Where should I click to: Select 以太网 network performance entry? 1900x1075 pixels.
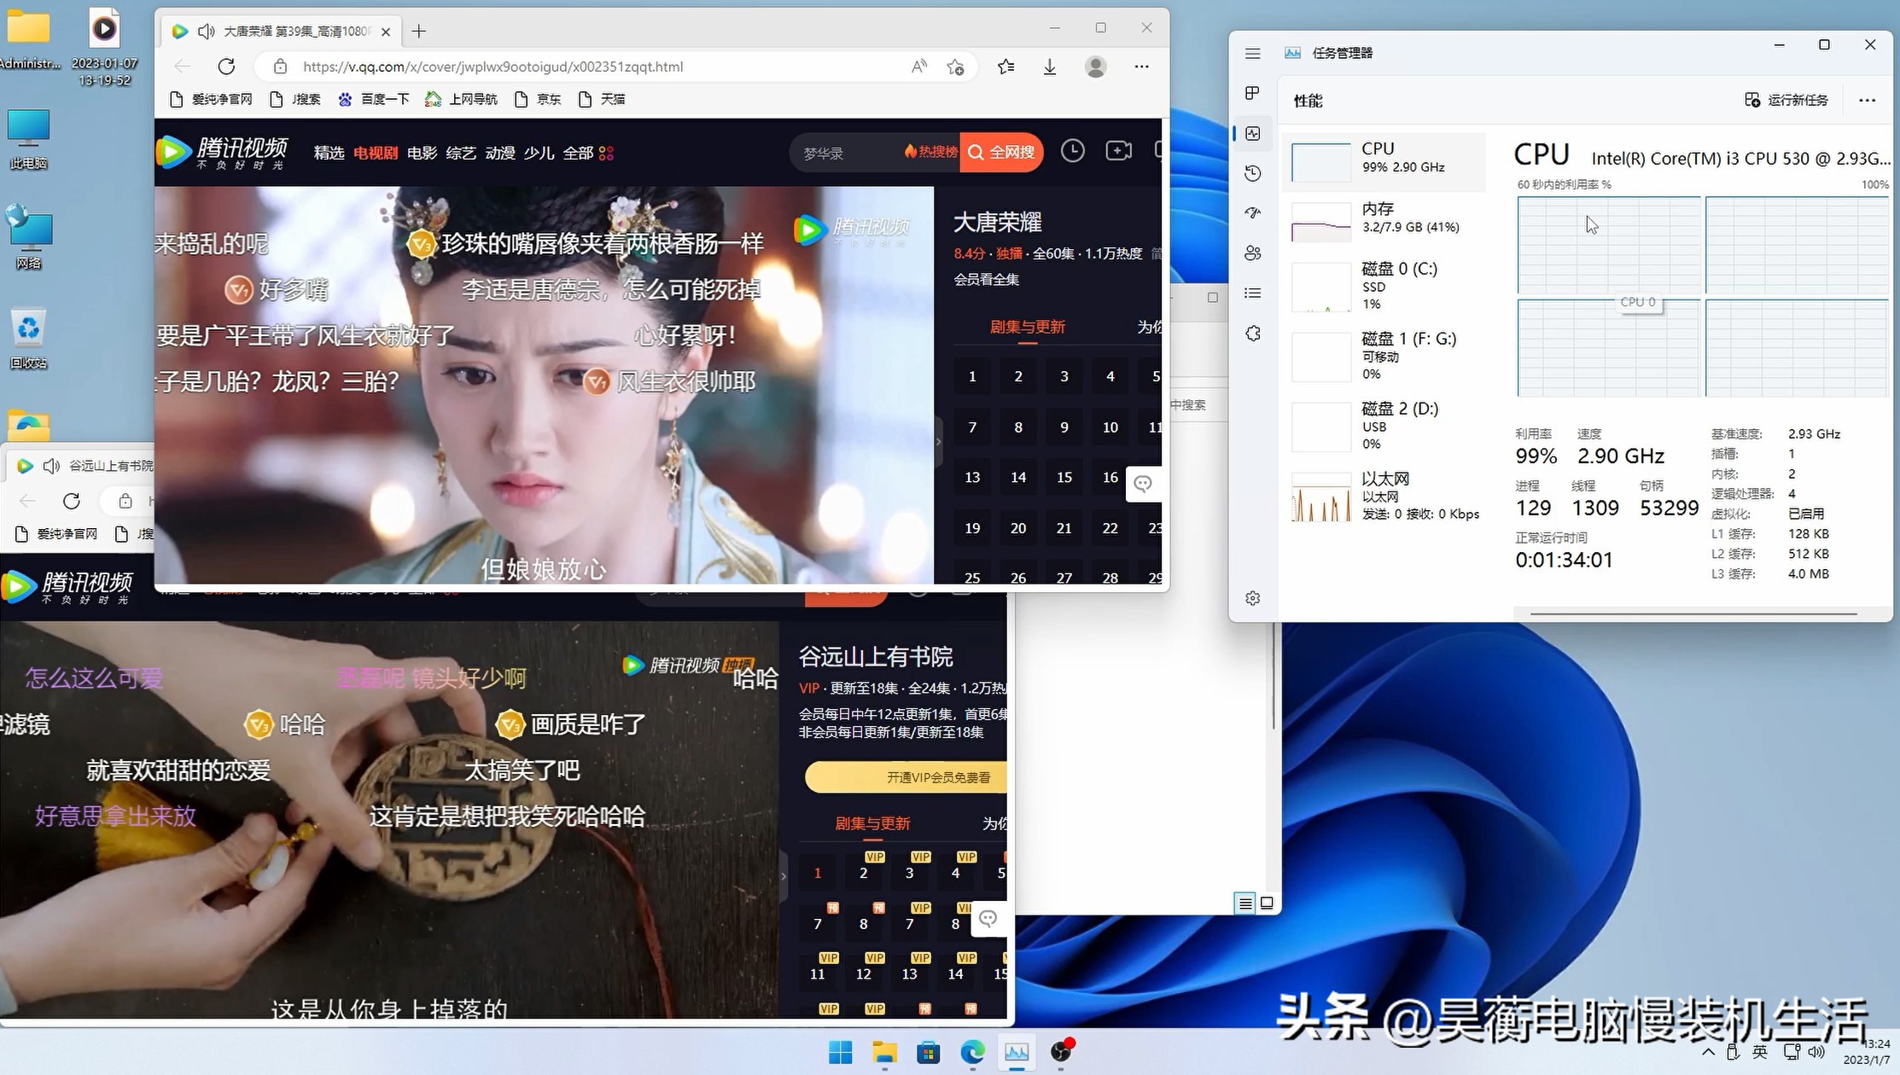(1384, 497)
